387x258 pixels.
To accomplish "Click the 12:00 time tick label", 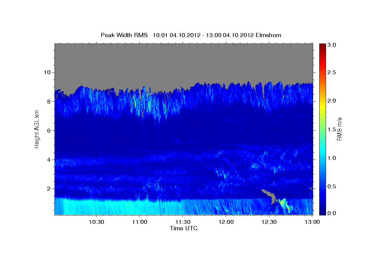I will (x=226, y=222).
